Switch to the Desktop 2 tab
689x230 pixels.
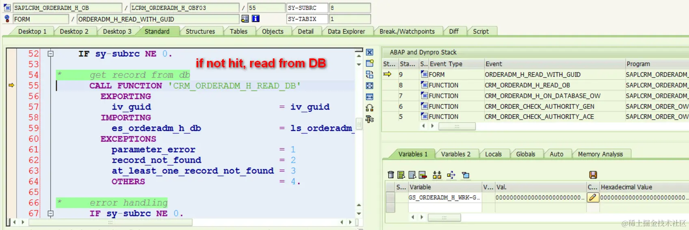[74, 31]
